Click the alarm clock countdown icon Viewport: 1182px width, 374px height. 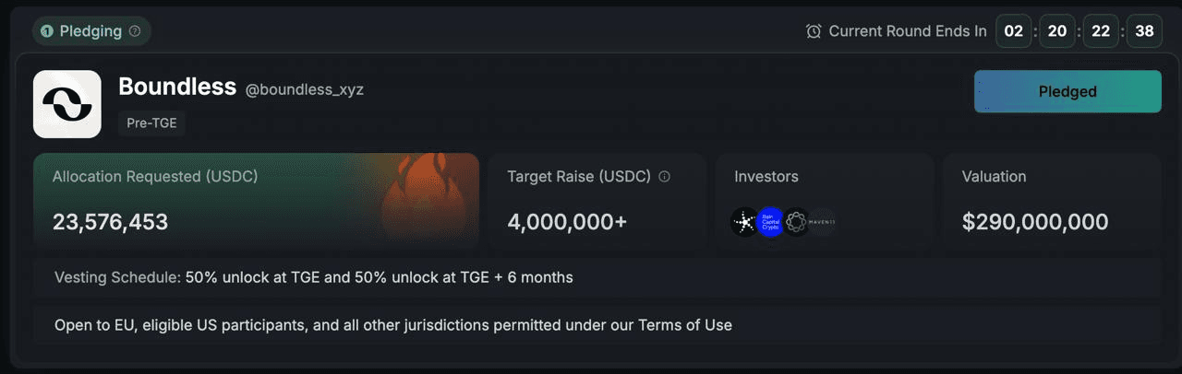click(814, 31)
